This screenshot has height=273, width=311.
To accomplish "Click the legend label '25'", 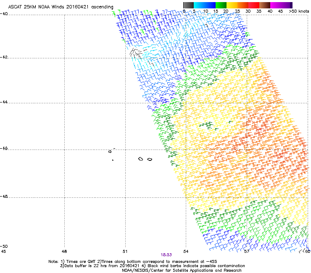I will (x=237, y=11).
